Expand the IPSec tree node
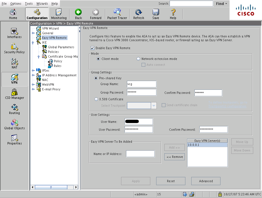 33,70
